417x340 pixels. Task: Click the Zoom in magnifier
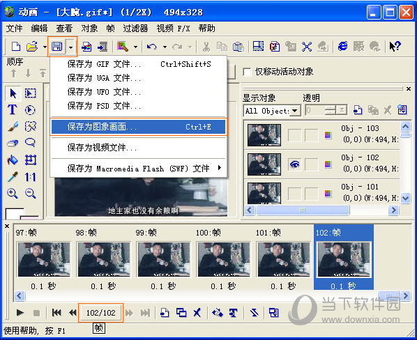(x=13, y=193)
